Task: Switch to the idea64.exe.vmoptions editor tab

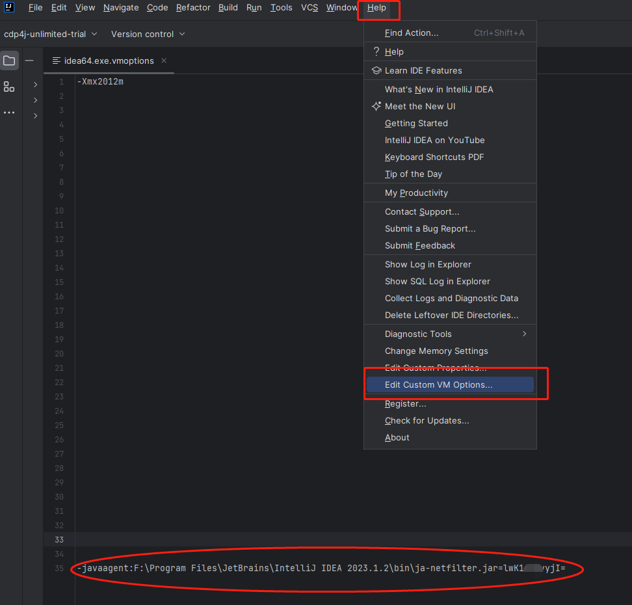Action: coord(109,61)
